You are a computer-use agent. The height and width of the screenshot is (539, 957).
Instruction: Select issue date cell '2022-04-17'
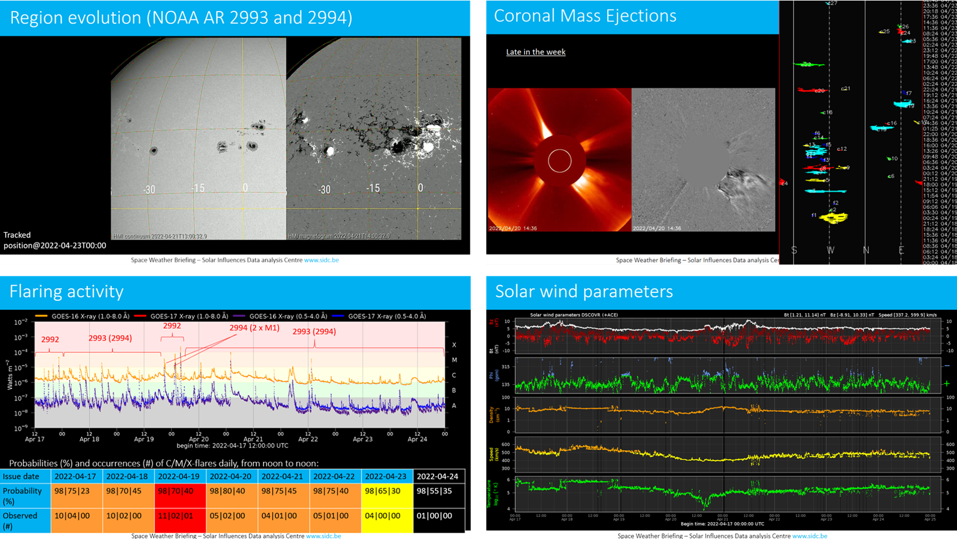pos(77,476)
